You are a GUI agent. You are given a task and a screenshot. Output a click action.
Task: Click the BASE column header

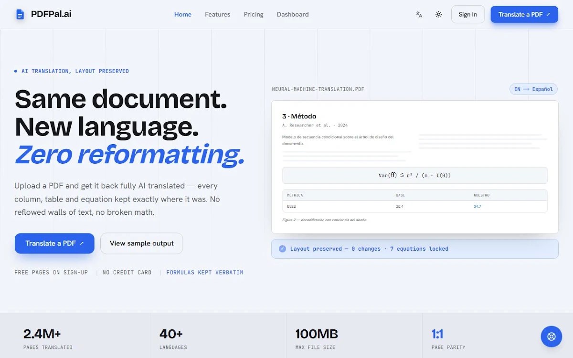click(x=401, y=195)
